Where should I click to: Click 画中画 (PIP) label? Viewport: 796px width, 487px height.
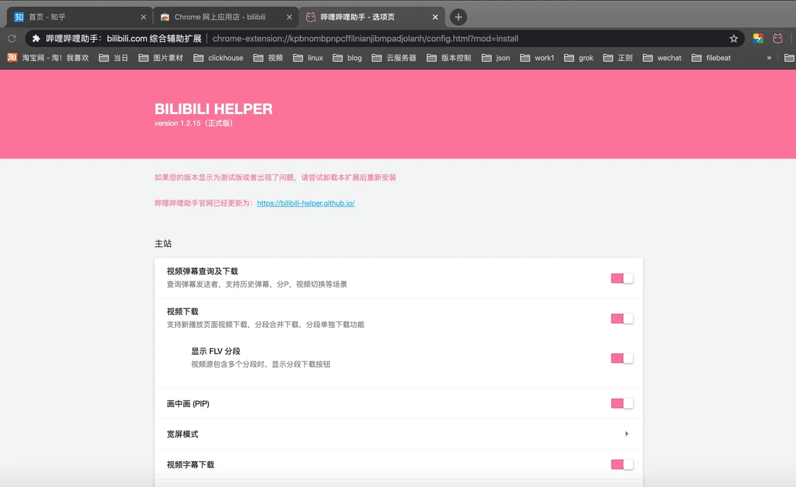coord(188,403)
